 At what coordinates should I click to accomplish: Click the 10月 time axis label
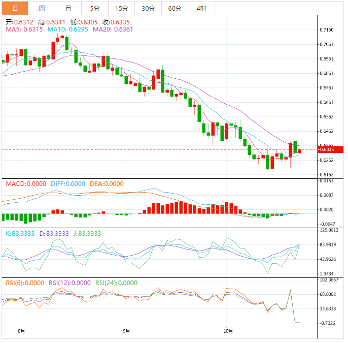[228, 331]
